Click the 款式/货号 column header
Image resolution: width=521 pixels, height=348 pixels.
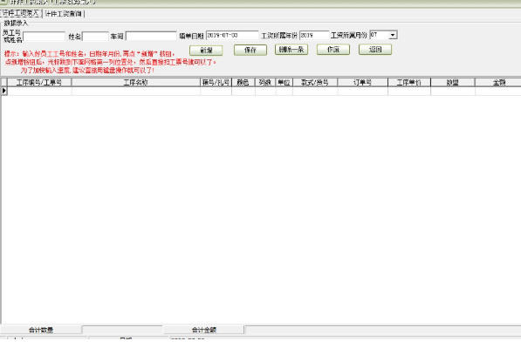(x=315, y=82)
